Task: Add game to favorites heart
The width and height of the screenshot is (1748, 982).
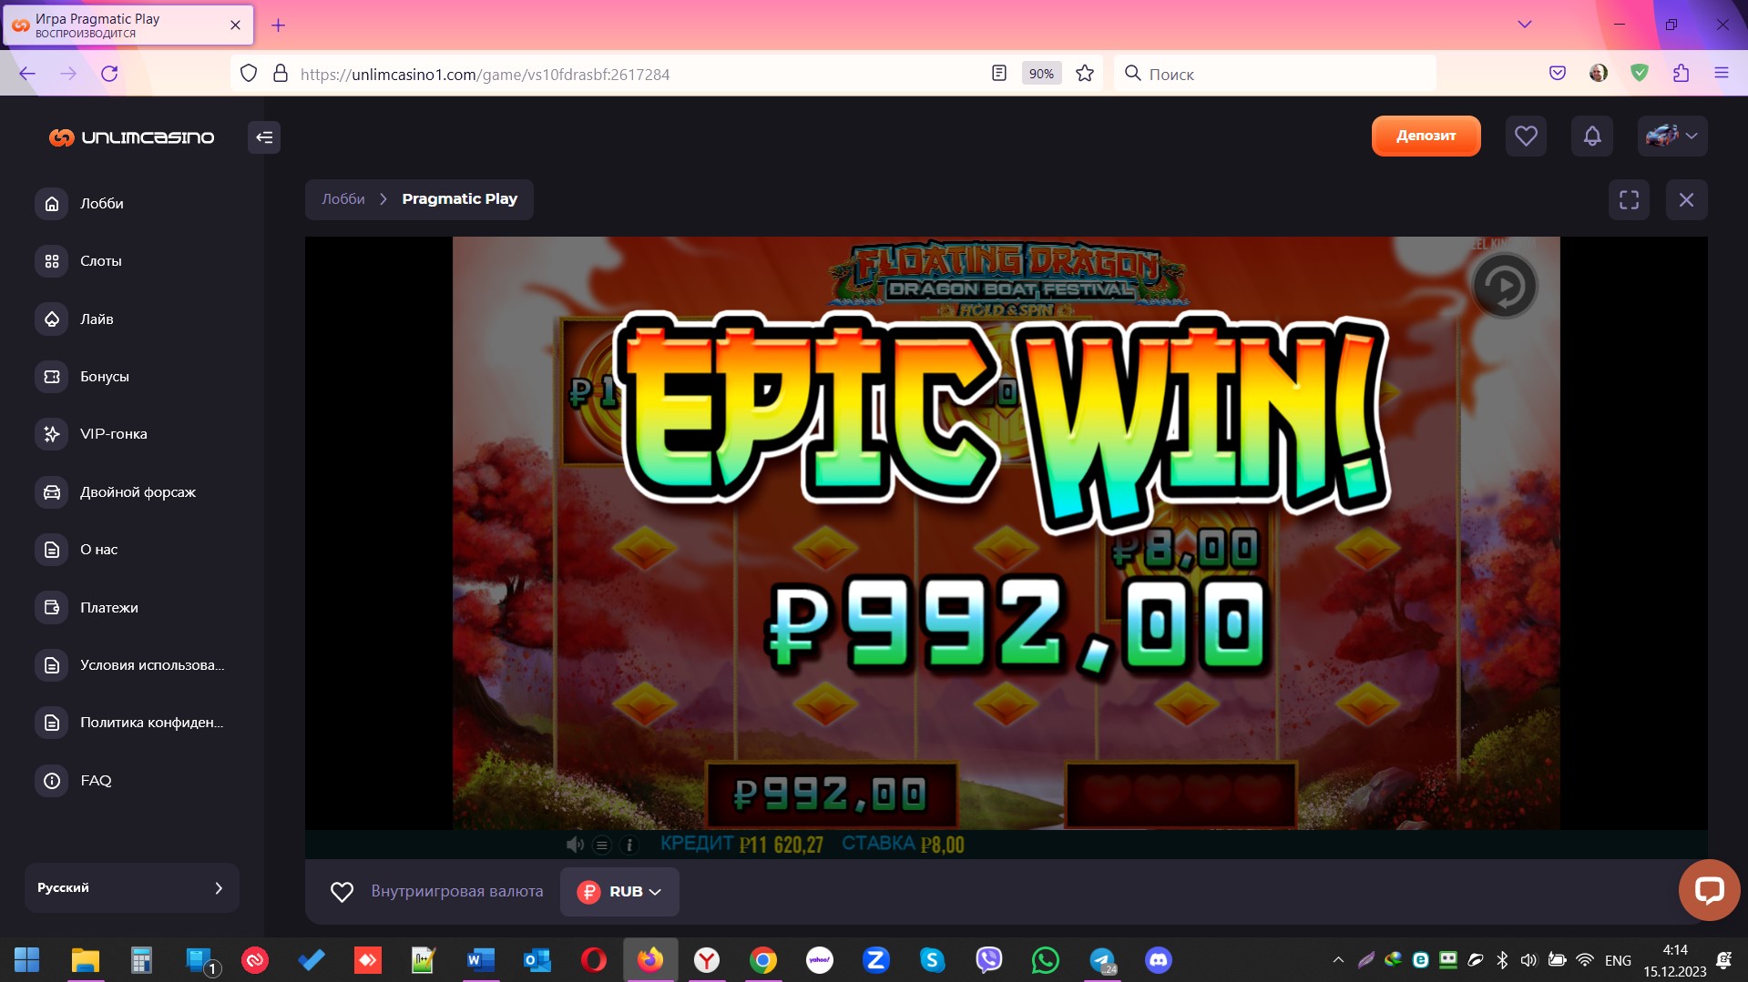Action: point(342,892)
